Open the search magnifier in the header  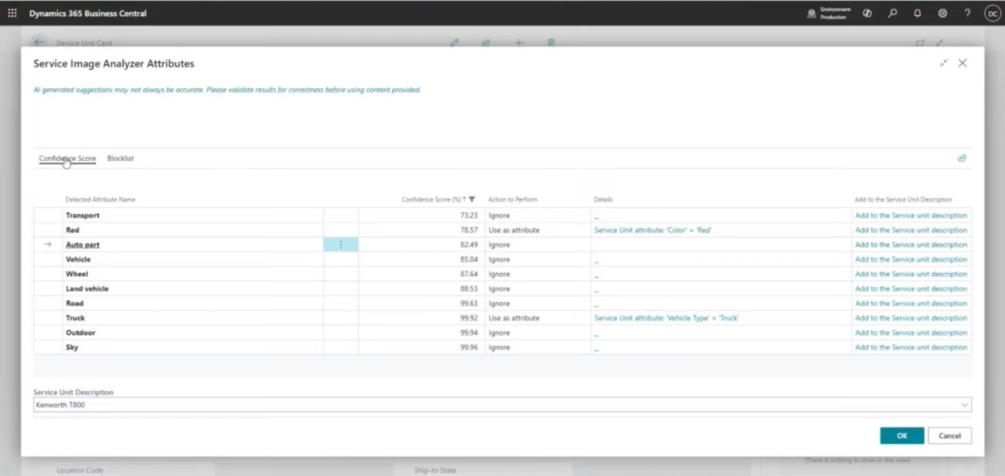892,13
